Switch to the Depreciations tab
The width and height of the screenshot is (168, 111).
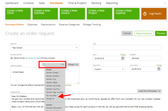tap(48, 24)
